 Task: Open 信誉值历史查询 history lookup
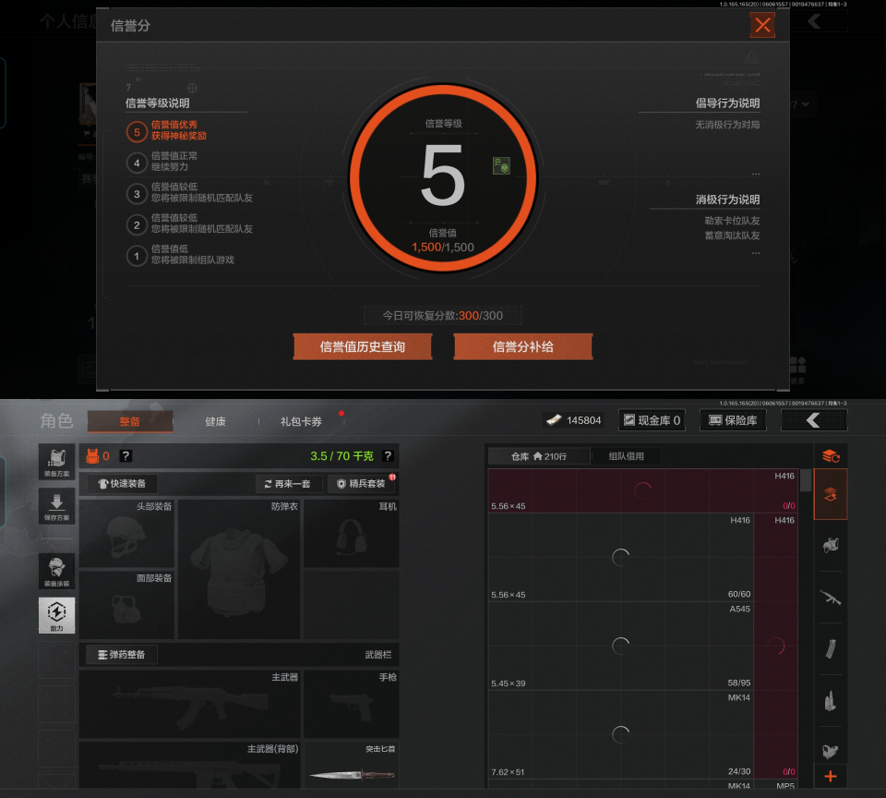362,346
